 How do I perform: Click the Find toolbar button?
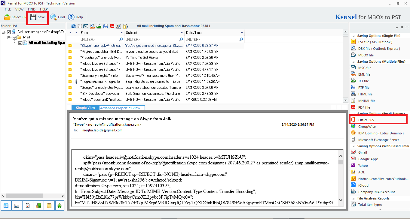point(58,17)
